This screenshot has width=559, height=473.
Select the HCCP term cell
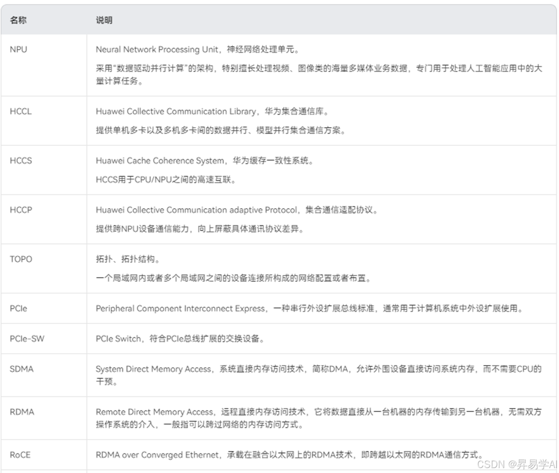(20, 210)
